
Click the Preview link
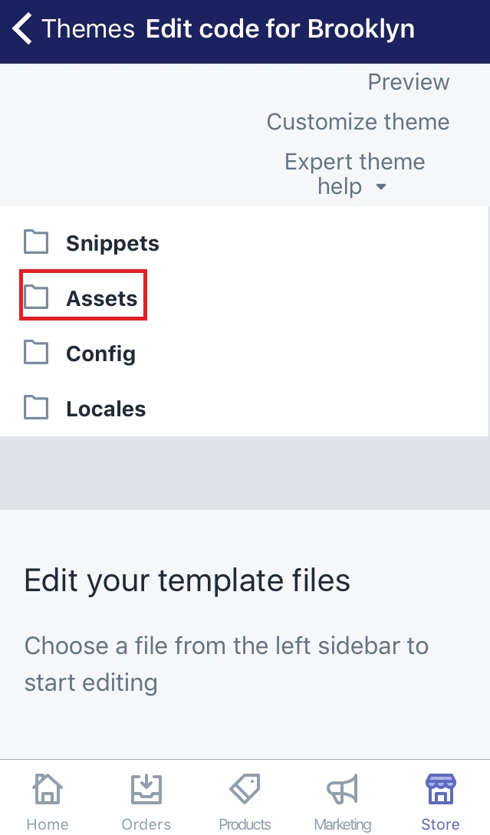click(409, 82)
